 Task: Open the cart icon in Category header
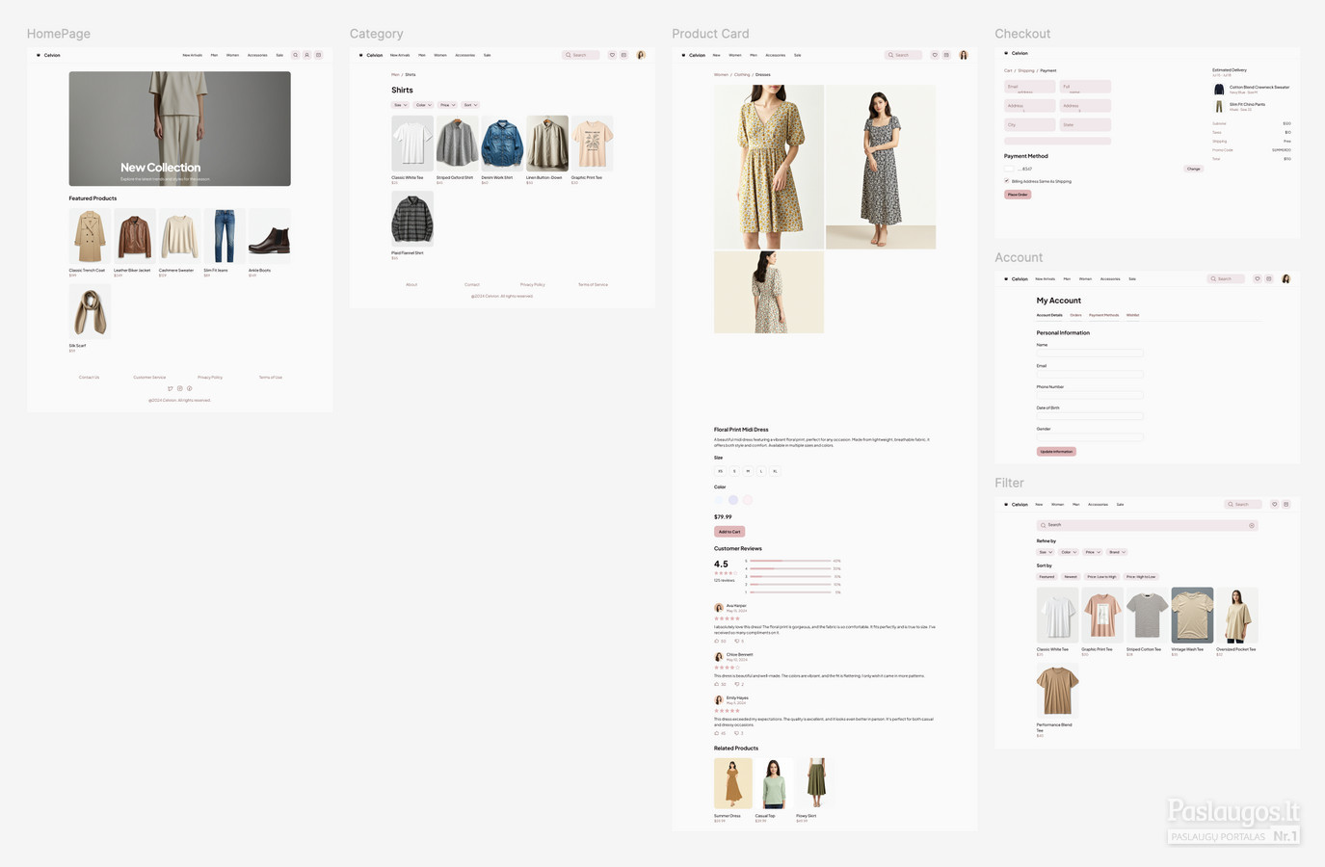(623, 55)
